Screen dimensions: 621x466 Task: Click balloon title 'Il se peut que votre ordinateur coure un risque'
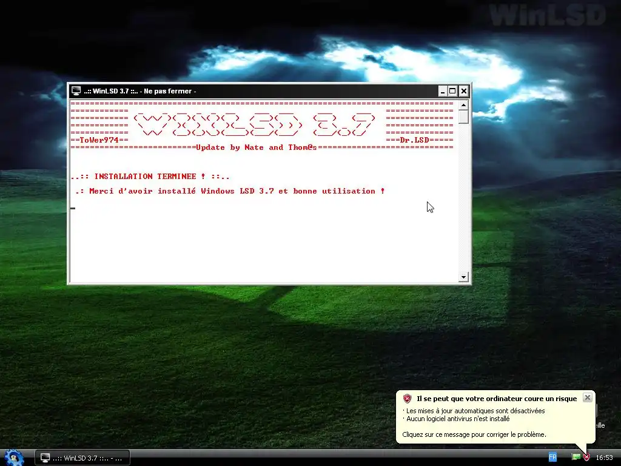coord(497,399)
